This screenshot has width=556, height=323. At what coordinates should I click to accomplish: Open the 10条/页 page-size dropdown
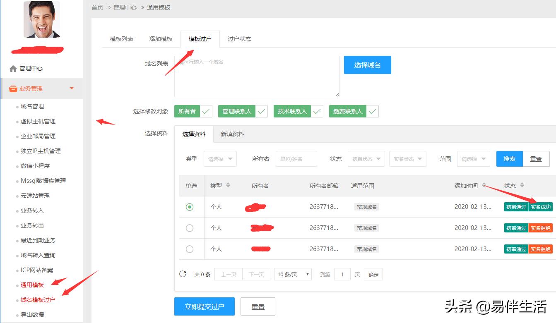click(292, 274)
